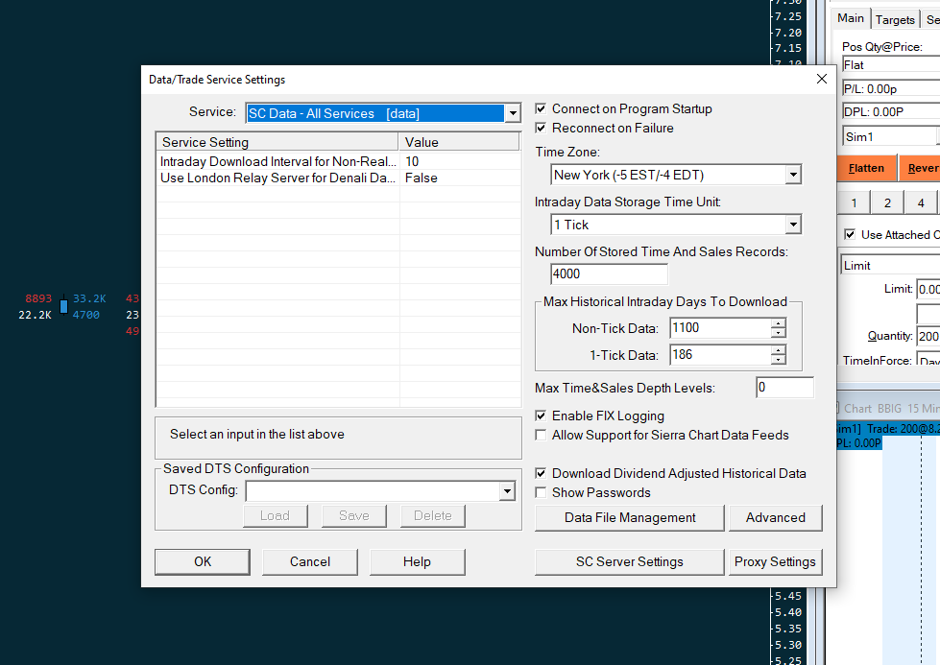Click the 1-Tick Data input field
This screenshot has width=940, height=665.
pyautogui.click(x=720, y=355)
